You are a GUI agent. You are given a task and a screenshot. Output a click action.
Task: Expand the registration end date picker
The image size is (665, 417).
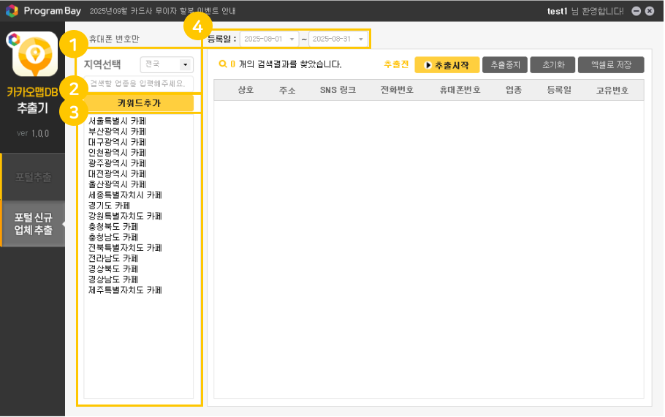361,38
